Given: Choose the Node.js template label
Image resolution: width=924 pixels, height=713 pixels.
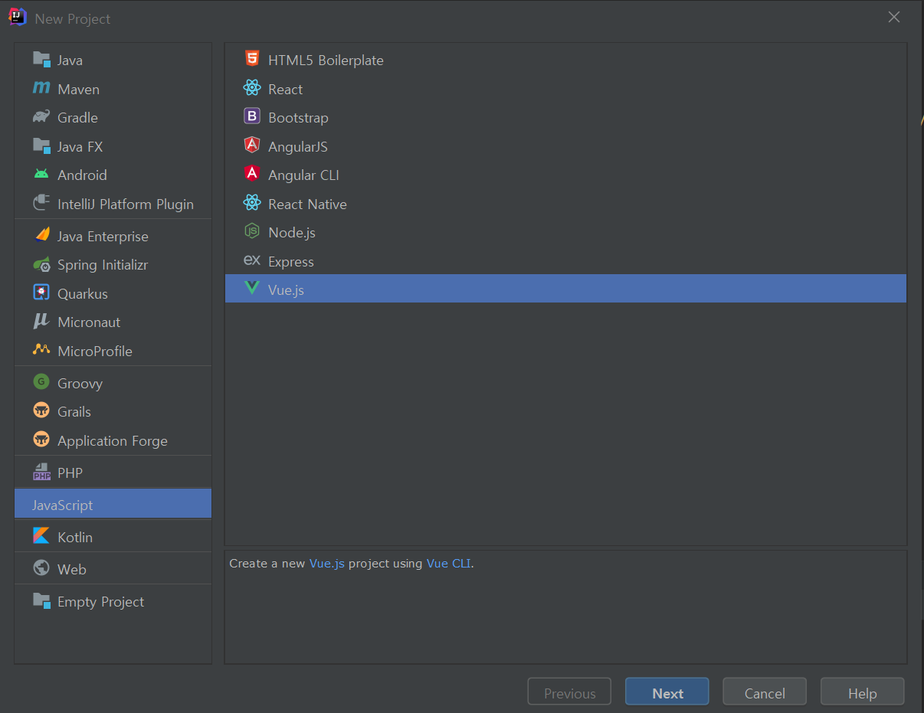Looking at the screenshot, I should pyautogui.click(x=292, y=232).
